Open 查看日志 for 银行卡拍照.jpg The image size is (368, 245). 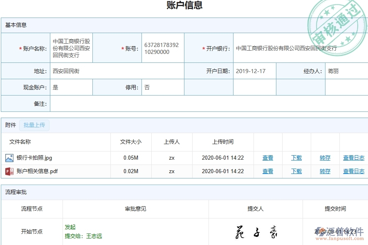click(353, 158)
